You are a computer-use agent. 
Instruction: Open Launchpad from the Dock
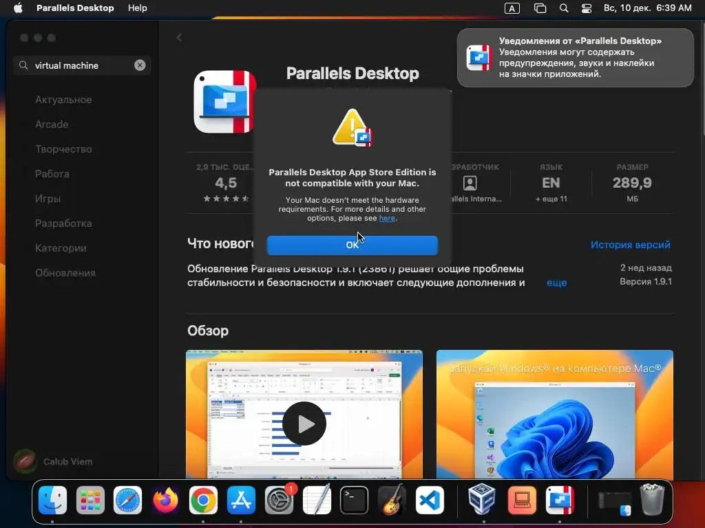click(90, 500)
